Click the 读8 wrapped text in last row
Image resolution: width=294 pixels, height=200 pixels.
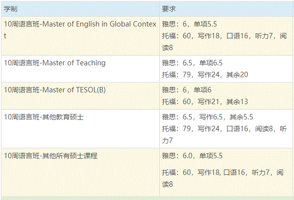point(167,184)
